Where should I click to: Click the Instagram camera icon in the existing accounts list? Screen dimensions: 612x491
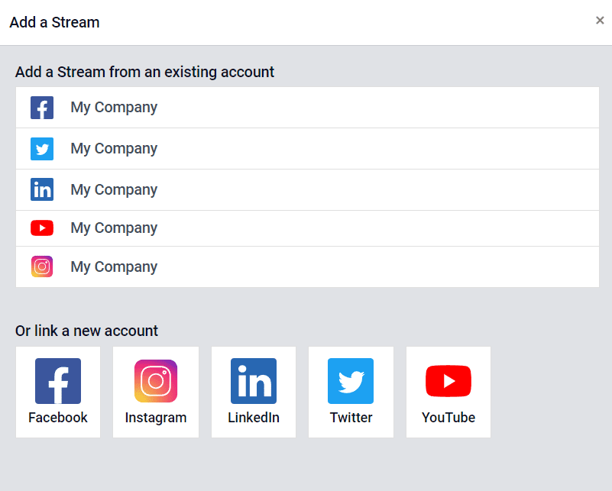[42, 266]
